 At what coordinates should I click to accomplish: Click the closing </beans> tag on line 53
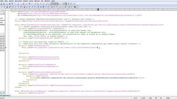pyautogui.click(x=18, y=87)
